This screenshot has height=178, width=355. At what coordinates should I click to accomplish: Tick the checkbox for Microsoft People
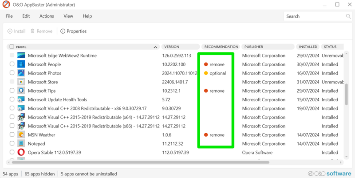12,64
